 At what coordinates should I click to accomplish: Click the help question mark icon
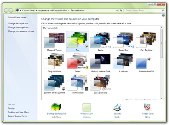163,16
